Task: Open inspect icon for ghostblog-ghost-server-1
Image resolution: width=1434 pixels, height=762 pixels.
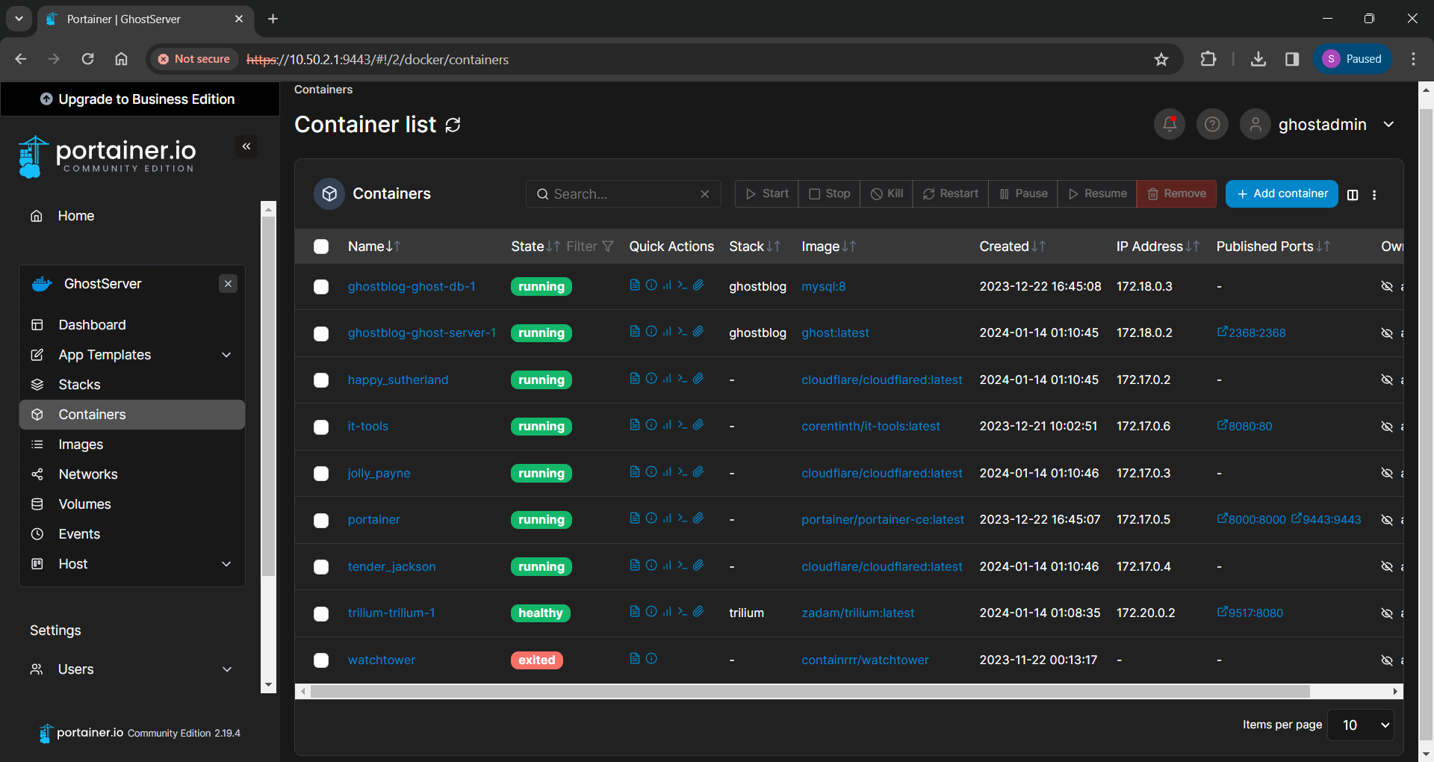Action: tap(651, 331)
